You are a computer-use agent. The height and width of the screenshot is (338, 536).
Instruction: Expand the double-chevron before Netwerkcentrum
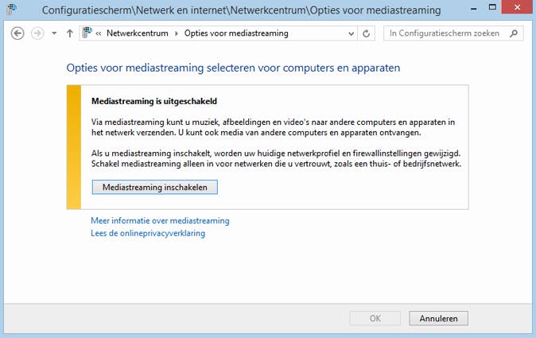pyautogui.click(x=99, y=34)
